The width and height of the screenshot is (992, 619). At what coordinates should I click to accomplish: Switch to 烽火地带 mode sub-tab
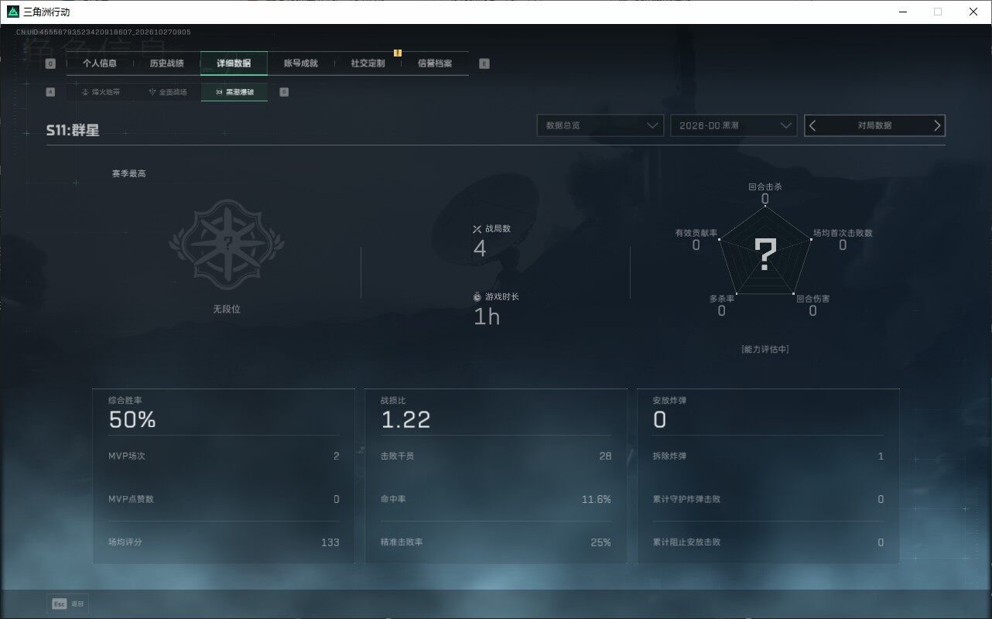pos(101,92)
